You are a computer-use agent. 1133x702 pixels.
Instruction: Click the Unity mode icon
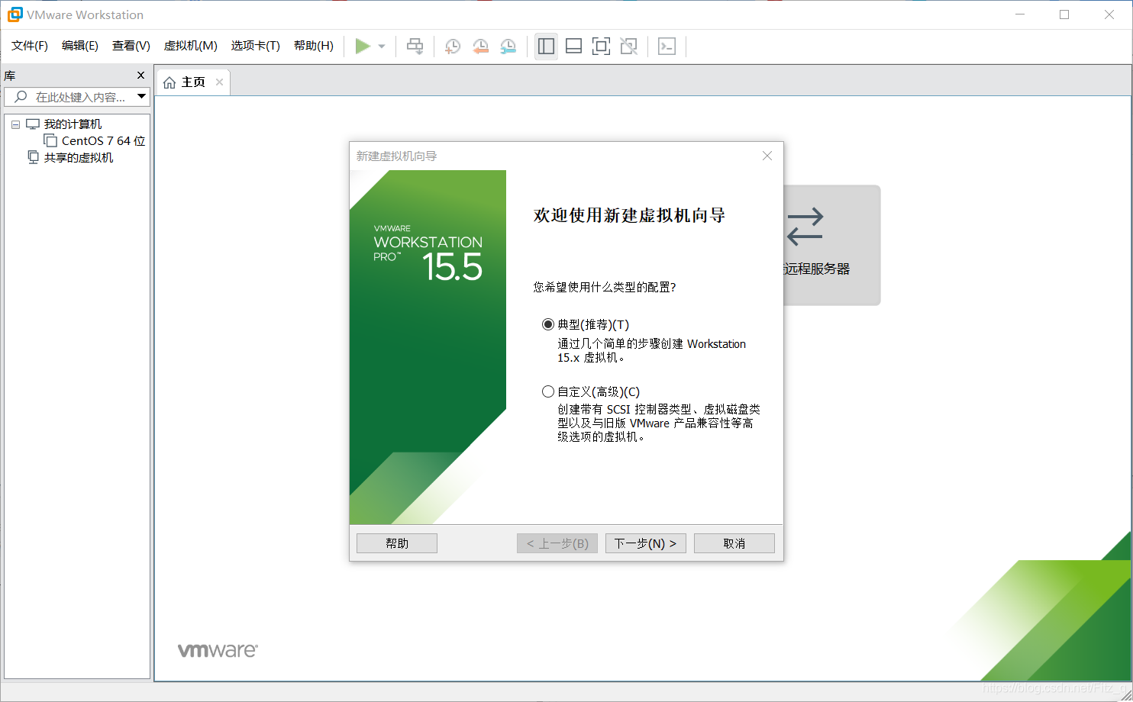(x=628, y=47)
